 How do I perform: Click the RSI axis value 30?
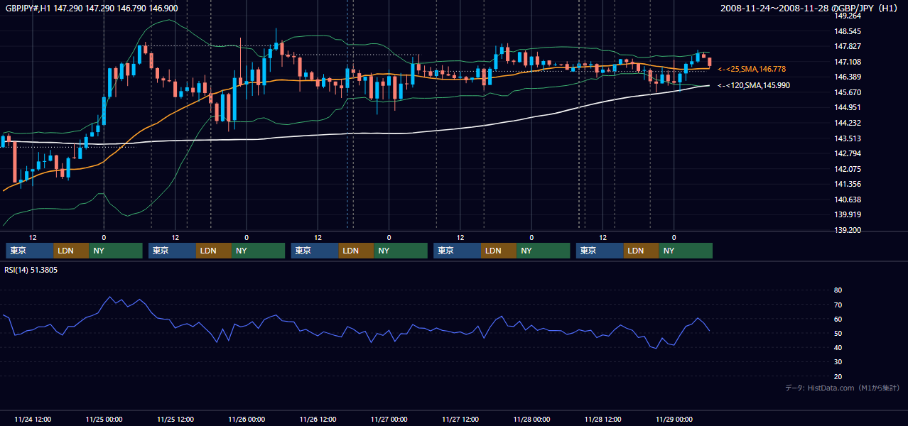coord(838,362)
